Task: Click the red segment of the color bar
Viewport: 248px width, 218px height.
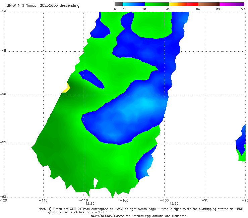Action: tap(192, 4)
